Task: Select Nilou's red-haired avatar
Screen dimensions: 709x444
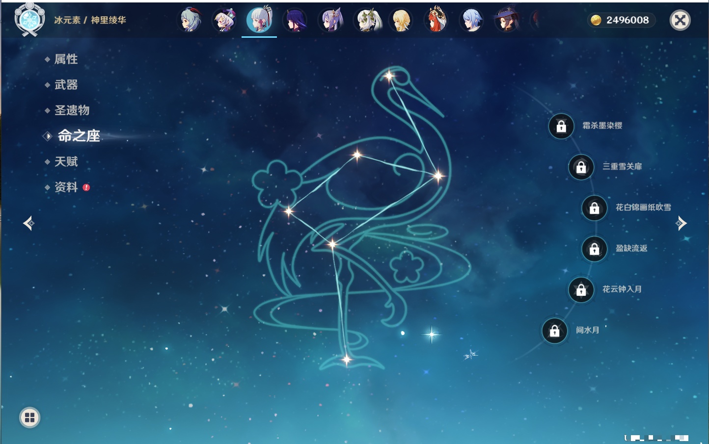Action: 436,21
